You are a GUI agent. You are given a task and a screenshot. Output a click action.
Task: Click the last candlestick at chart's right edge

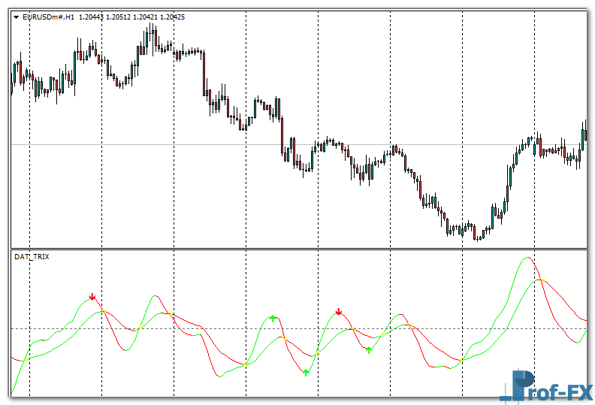pos(584,133)
